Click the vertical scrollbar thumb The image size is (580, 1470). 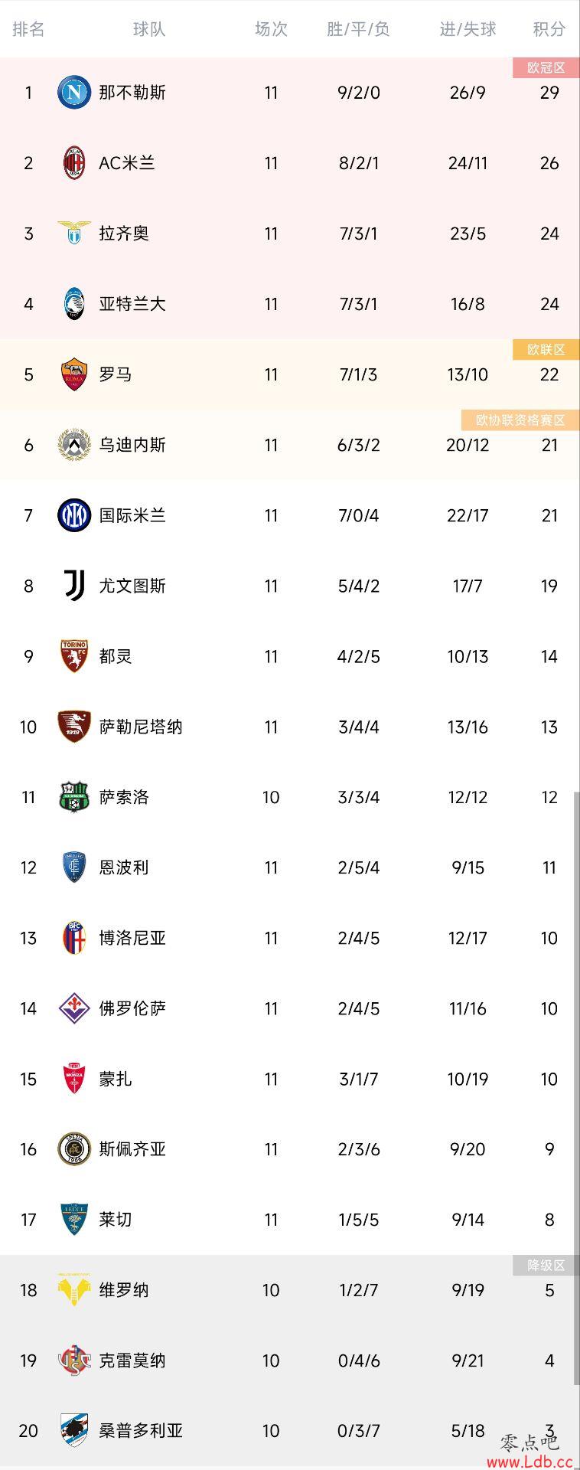pyautogui.click(x=576, y=1089)
